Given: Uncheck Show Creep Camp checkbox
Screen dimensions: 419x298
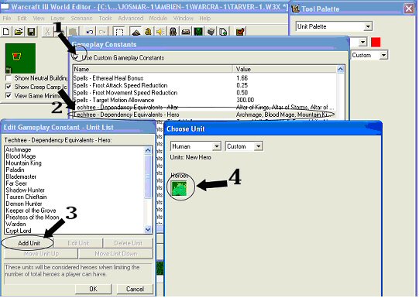Looking at the screenshot, I should [9, 87].
